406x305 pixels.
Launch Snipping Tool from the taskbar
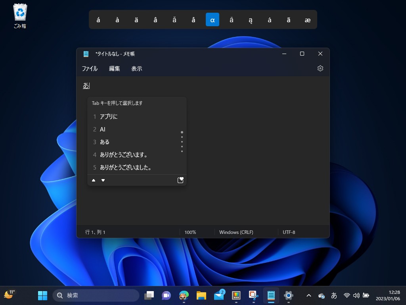click(x=253, y=295)
